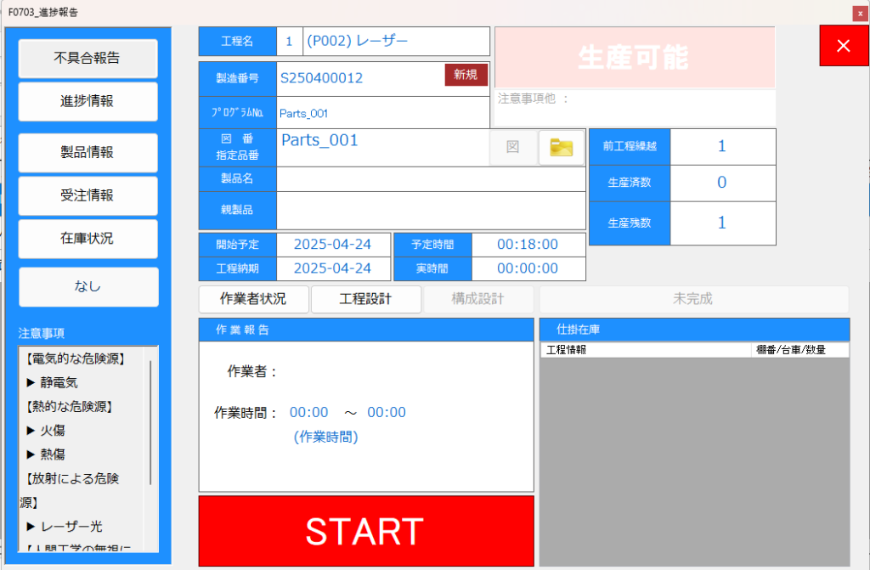Viewport: 870px width, 570px height.
Task: Open 不具合報告 defect report
Action: (x=88, y=59)
